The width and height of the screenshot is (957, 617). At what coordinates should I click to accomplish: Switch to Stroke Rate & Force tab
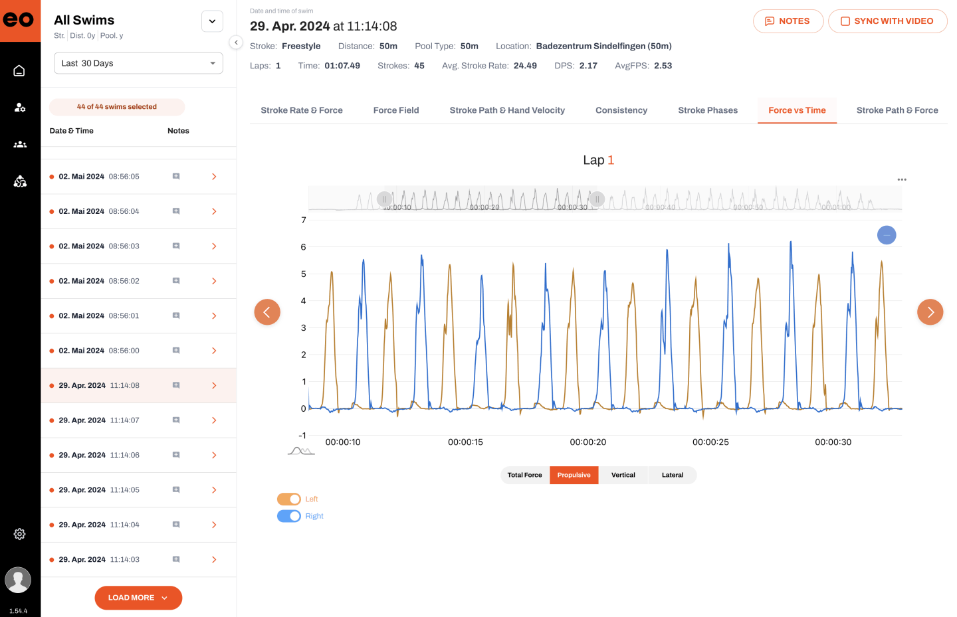coord(302,110)
